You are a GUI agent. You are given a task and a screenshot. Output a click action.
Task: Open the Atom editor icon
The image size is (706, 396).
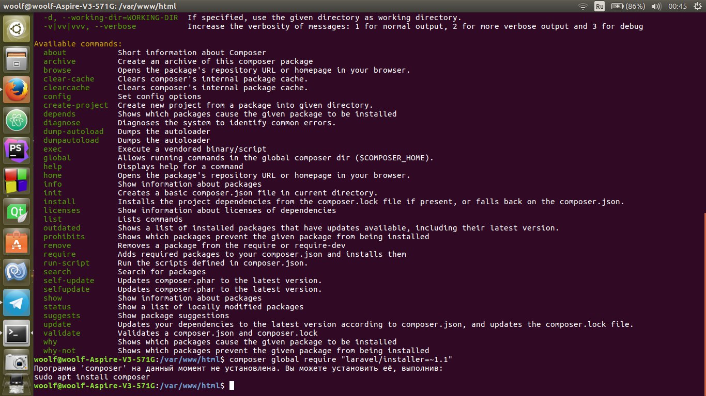coord(17,121)
